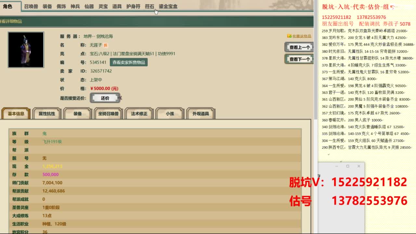Click 圣兽灵座 value 1重0阶段
416x234 pixels.
point(51,207)
